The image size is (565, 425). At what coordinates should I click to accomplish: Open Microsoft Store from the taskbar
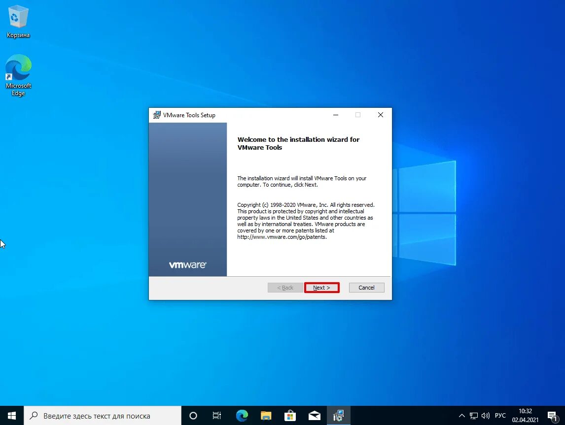[290, 416]
